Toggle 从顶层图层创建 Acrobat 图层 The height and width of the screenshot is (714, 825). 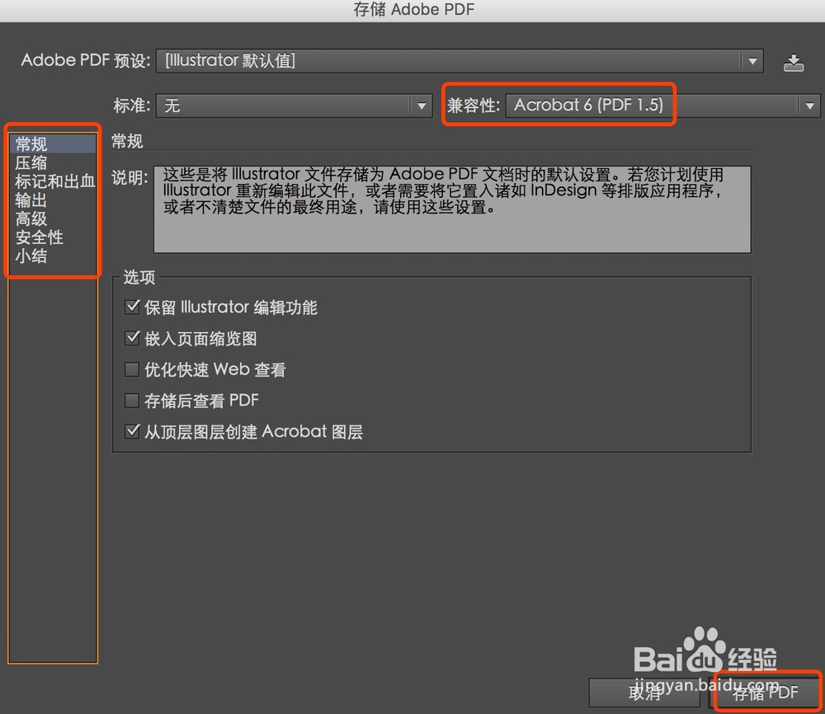(132, 431)
